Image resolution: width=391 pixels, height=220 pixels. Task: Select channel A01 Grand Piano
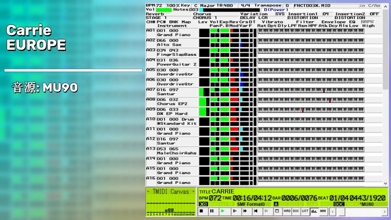click(x=172, y=33)
